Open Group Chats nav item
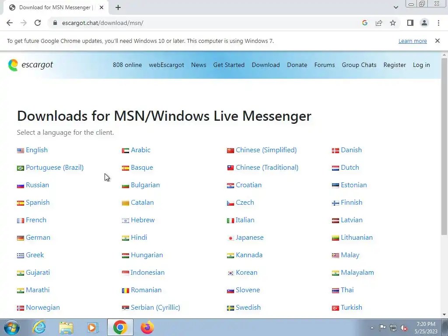The width and height of the screenshot is (448, 336). 359,65
